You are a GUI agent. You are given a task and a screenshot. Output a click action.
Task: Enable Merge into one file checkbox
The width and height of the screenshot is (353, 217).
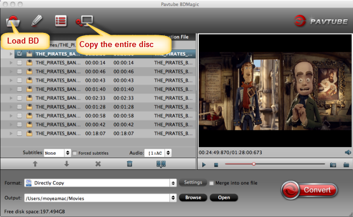click(x=211, y=183)
